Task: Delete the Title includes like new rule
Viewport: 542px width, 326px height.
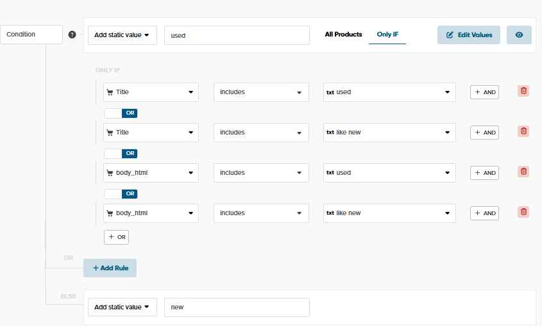Action: [523, 132]
